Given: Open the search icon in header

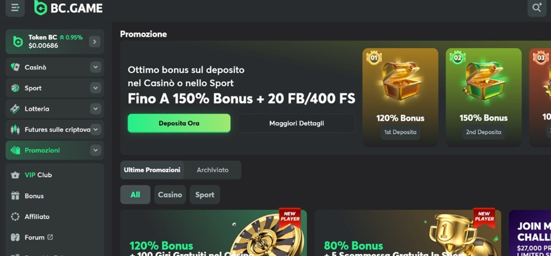Looking at the screenshot, I should [536, 8].
